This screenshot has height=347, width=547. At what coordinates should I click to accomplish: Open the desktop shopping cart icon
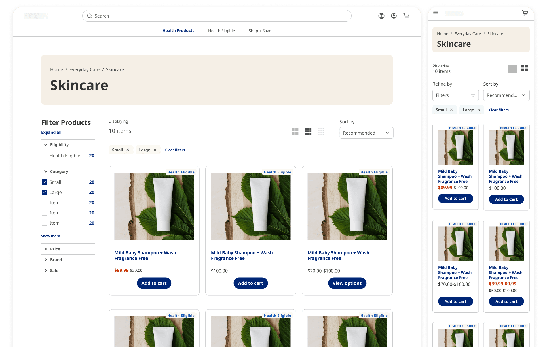pos(406,16)
